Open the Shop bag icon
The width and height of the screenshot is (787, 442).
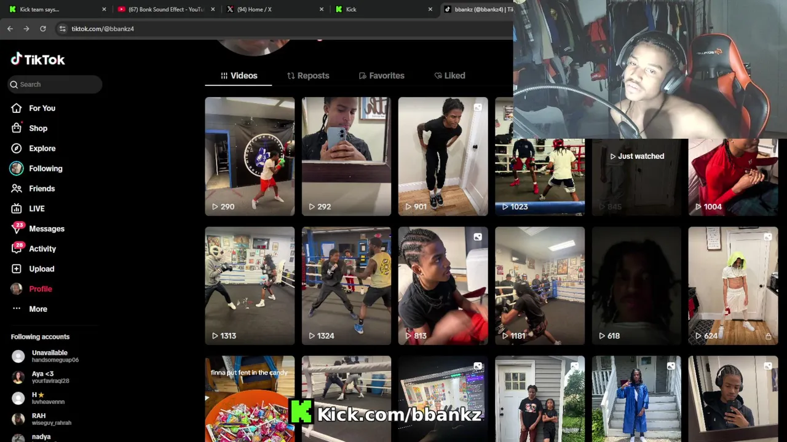(x=17, y=128)
